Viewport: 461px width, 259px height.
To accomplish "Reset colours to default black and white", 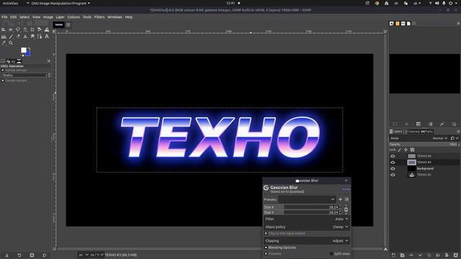I will pyautogui.click(x=22, y=55).
